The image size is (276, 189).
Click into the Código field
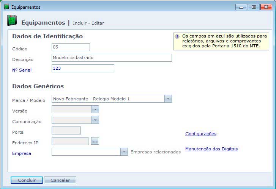pos(71,47)
